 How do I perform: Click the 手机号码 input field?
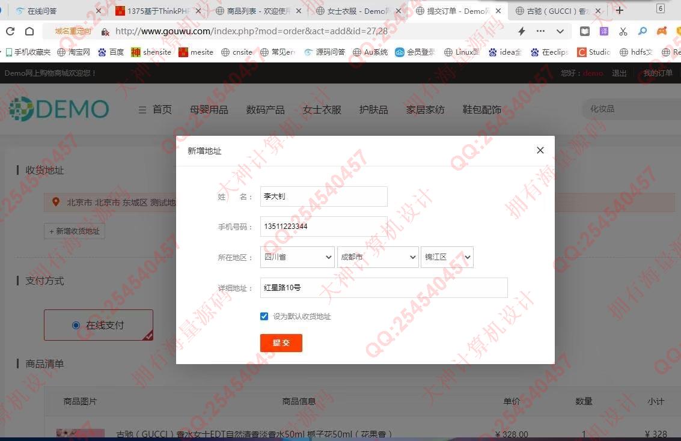323,226
